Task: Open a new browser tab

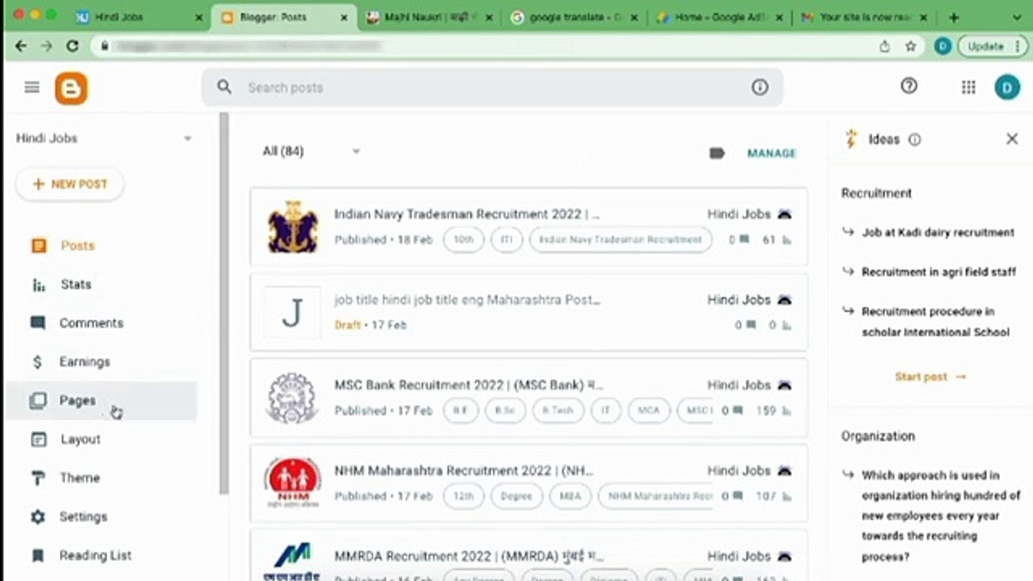Action: point(954,17)
